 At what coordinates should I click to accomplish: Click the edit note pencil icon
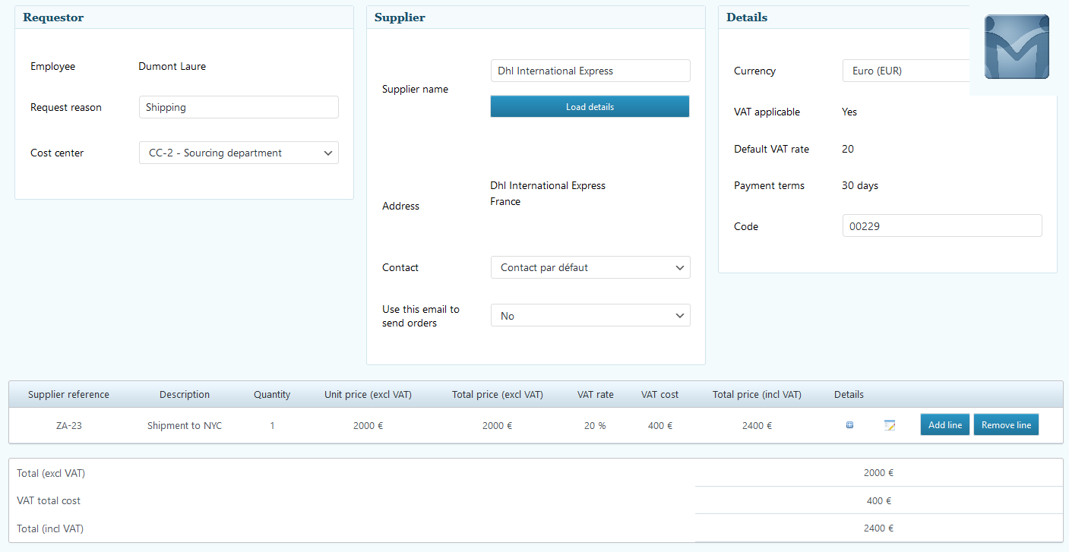click(890, 425)
